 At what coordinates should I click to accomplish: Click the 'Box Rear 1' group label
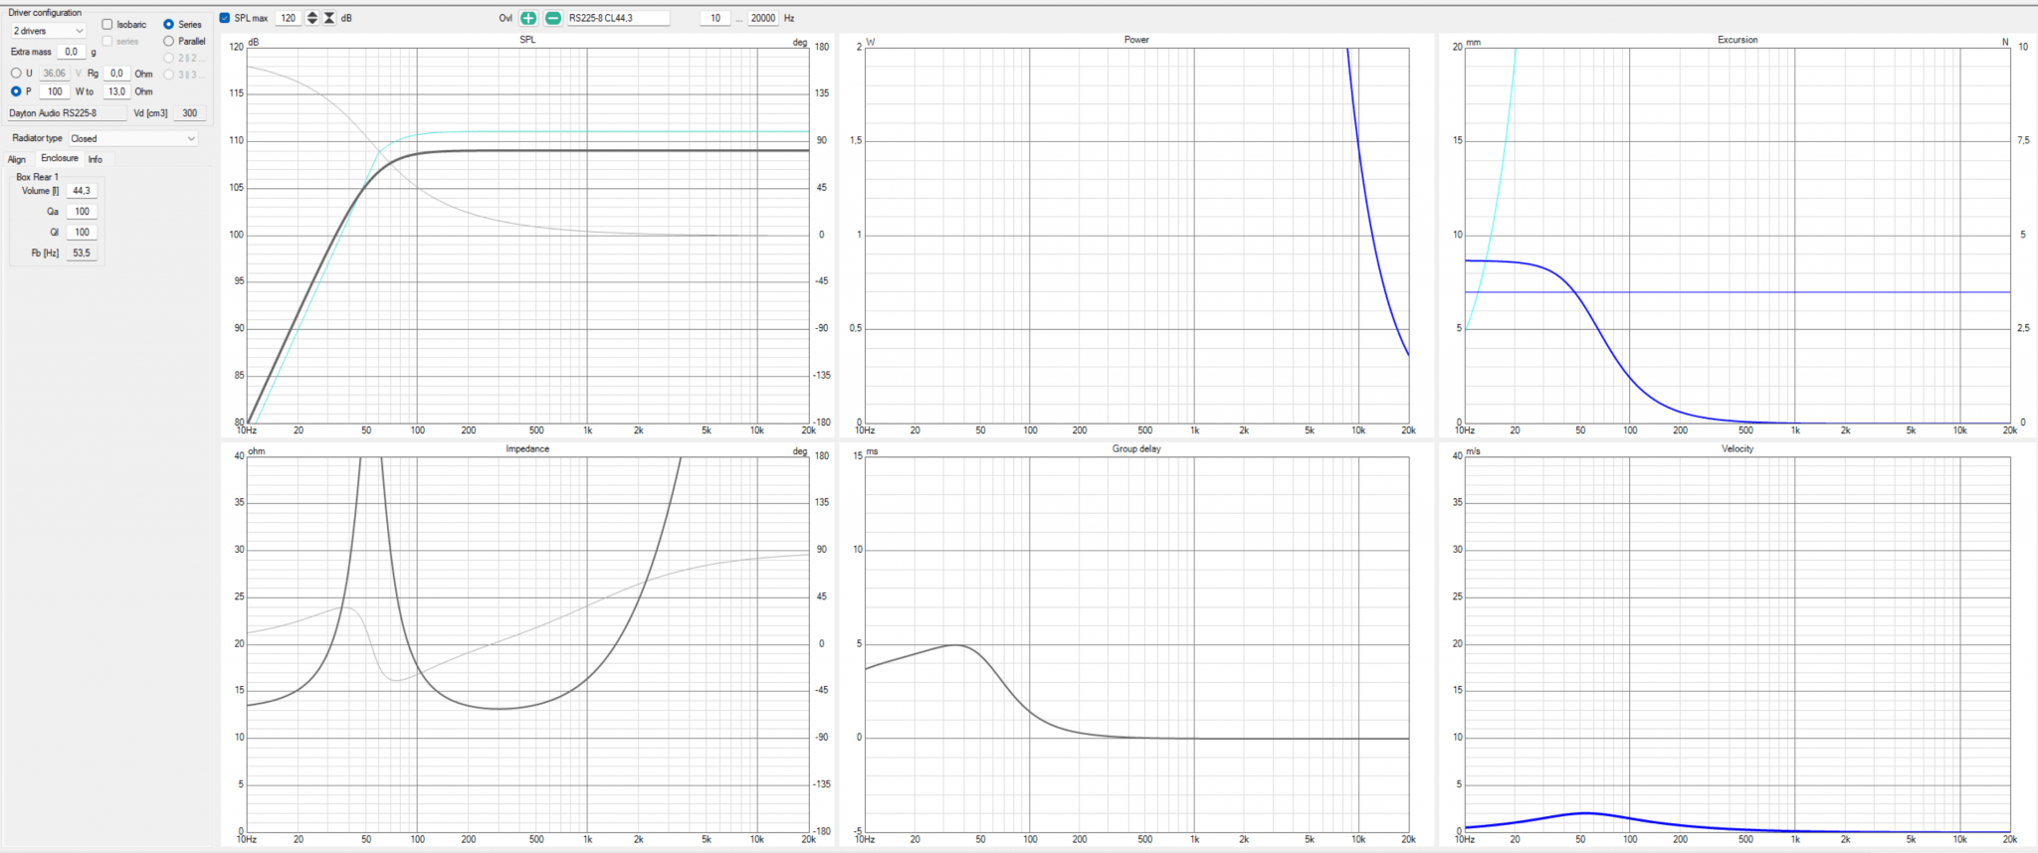click(38, 177)
